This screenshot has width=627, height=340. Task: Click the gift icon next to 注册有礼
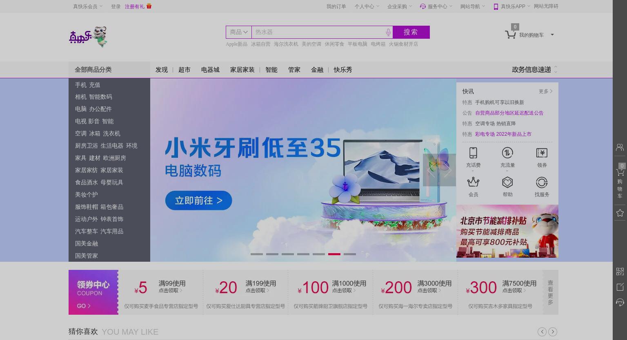149,6
